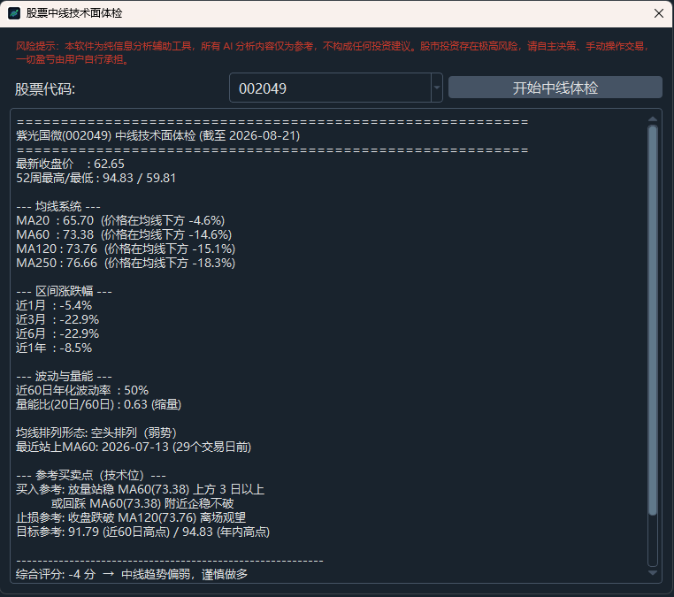Click the 近3月 -22.9% line
674x597 pixels.
coord(57,320)
